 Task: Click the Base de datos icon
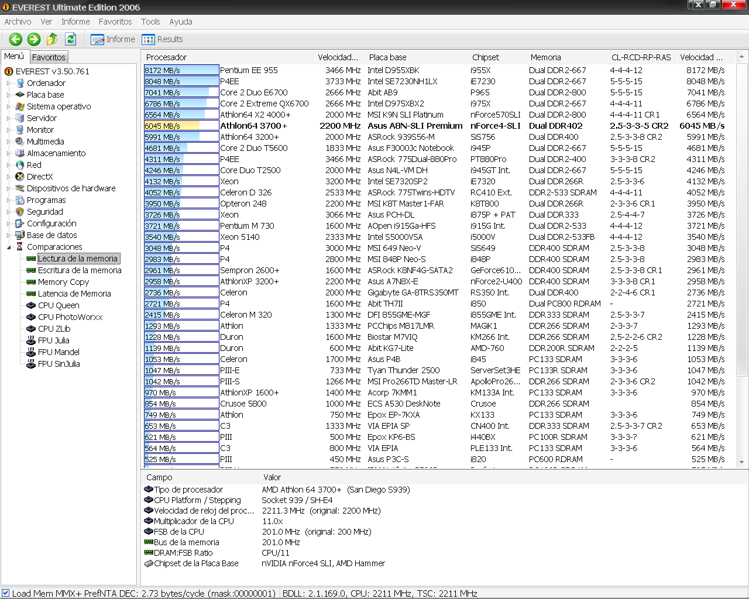20,235
